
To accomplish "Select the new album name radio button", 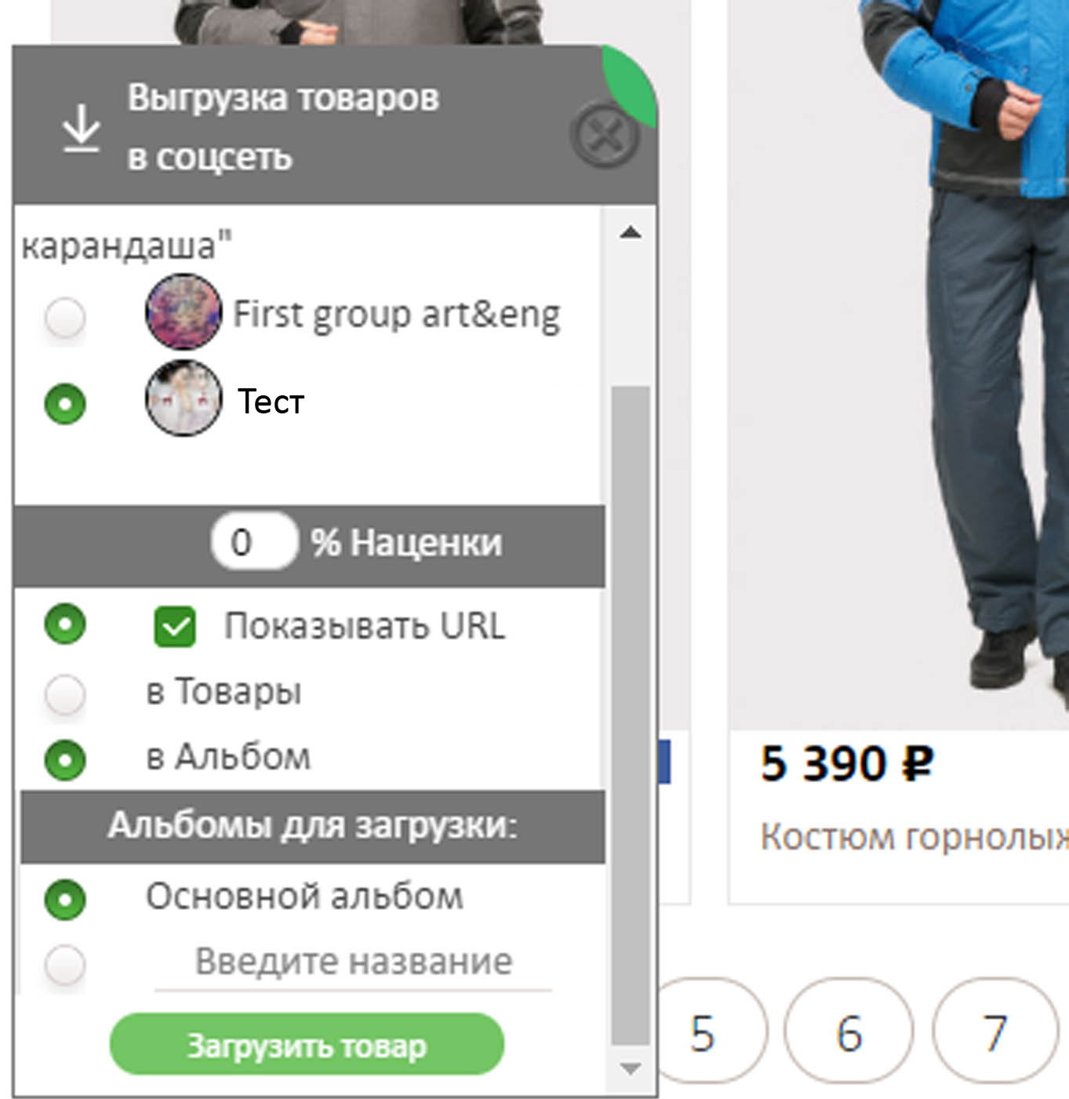I will point(65,964).
